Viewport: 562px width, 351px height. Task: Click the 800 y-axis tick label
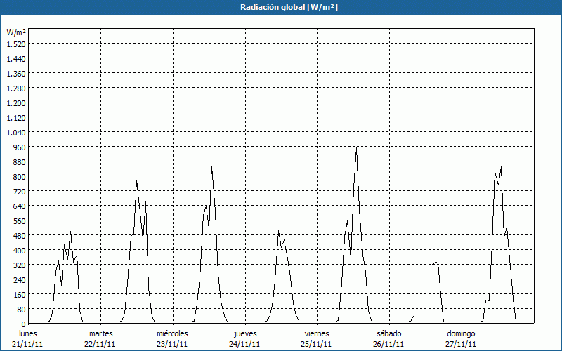coord(17,176)
